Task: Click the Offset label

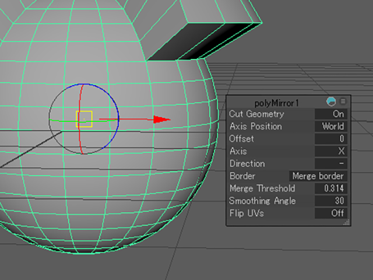Action: 241,139
